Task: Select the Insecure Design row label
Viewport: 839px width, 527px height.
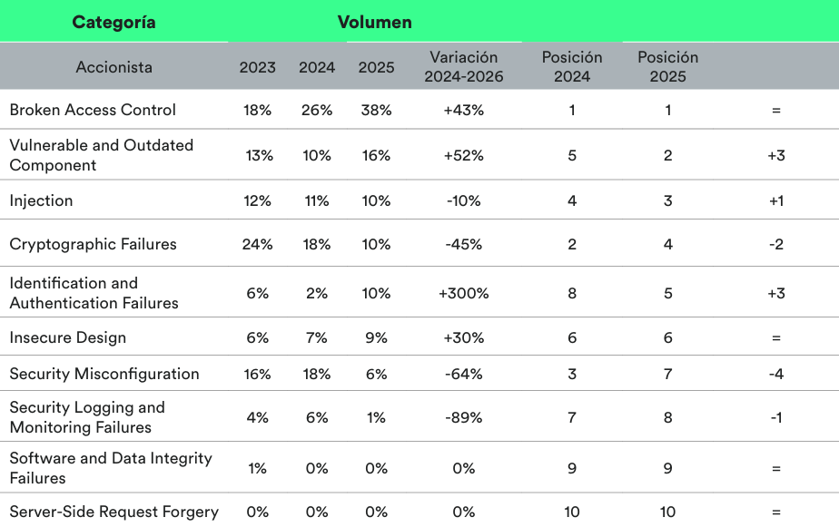Action: pyautogui.click(x=67, y=337)
